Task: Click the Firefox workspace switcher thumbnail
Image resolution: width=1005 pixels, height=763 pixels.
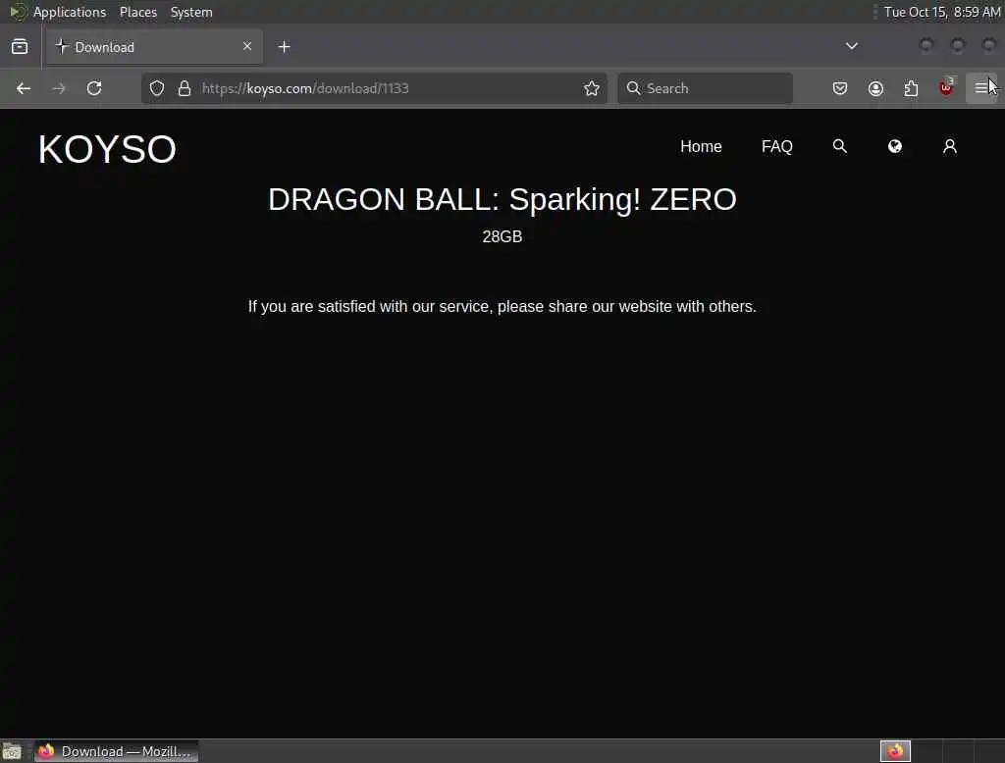Action: tap(895, 751)
